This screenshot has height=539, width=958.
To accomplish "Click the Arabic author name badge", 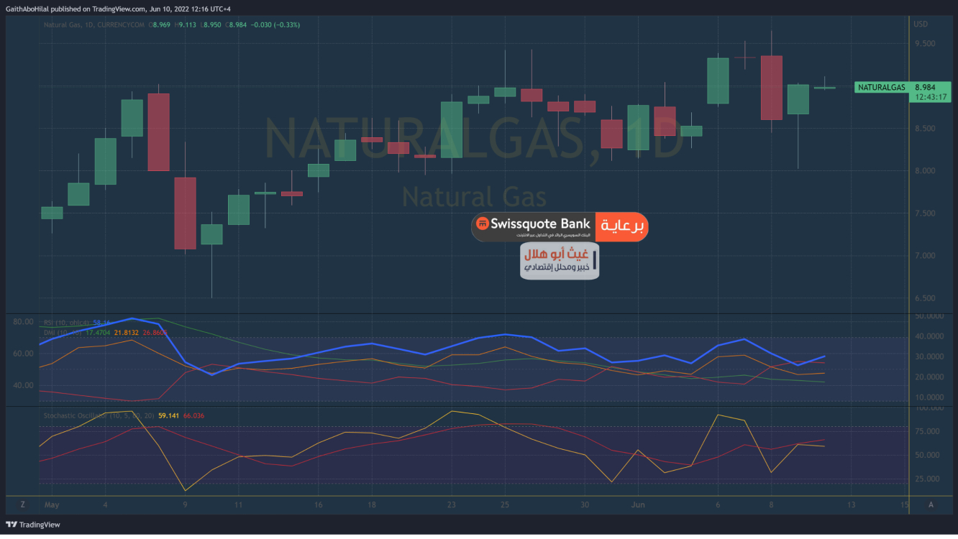I will click(x=560, y=261).
